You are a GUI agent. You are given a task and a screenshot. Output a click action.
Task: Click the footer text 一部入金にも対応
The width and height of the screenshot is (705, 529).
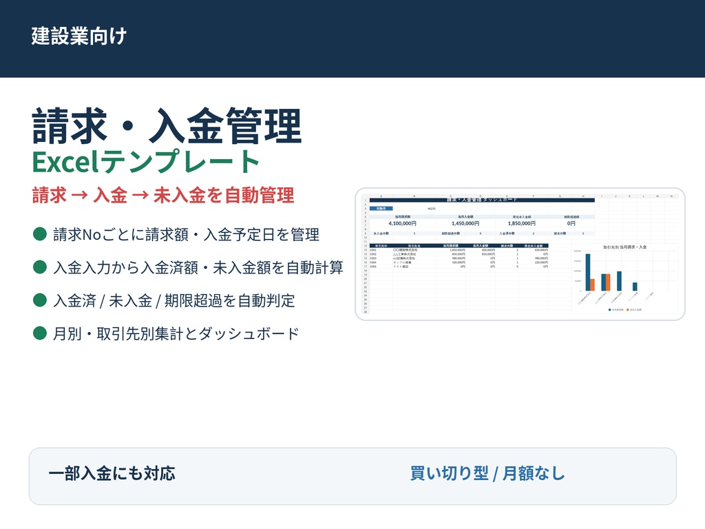click(112, 473)
